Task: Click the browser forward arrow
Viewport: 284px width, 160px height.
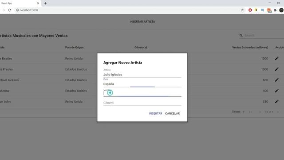Action: click(3, 10)
